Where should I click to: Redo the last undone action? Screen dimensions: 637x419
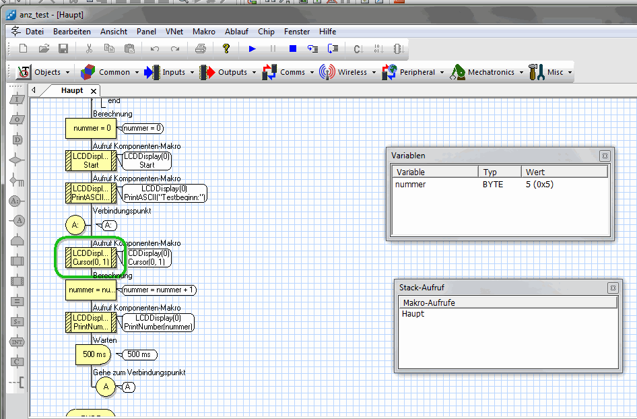175,49
